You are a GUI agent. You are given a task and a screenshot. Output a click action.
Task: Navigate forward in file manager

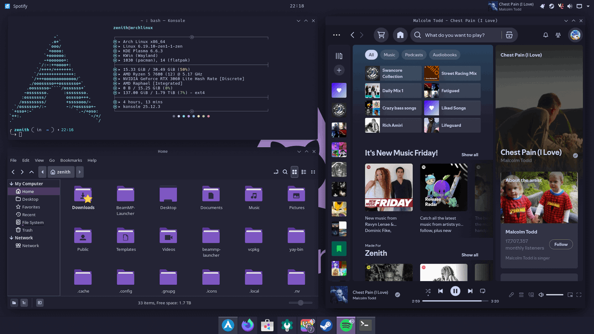(x=22, y=172)
